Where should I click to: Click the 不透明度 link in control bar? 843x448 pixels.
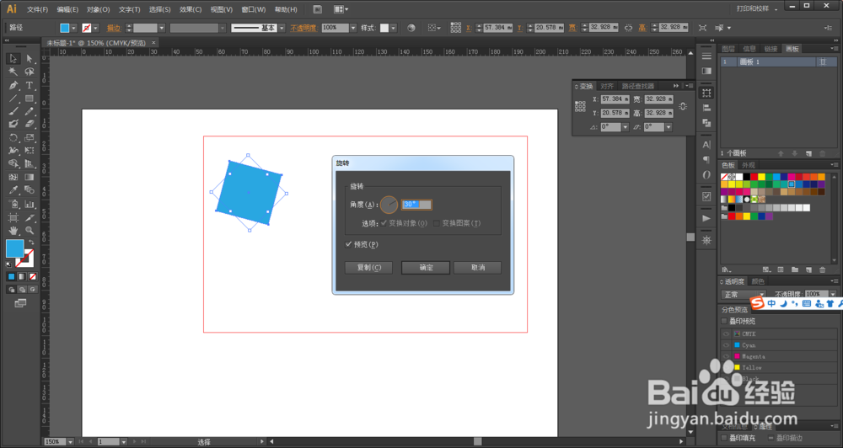tap(303, 28)
